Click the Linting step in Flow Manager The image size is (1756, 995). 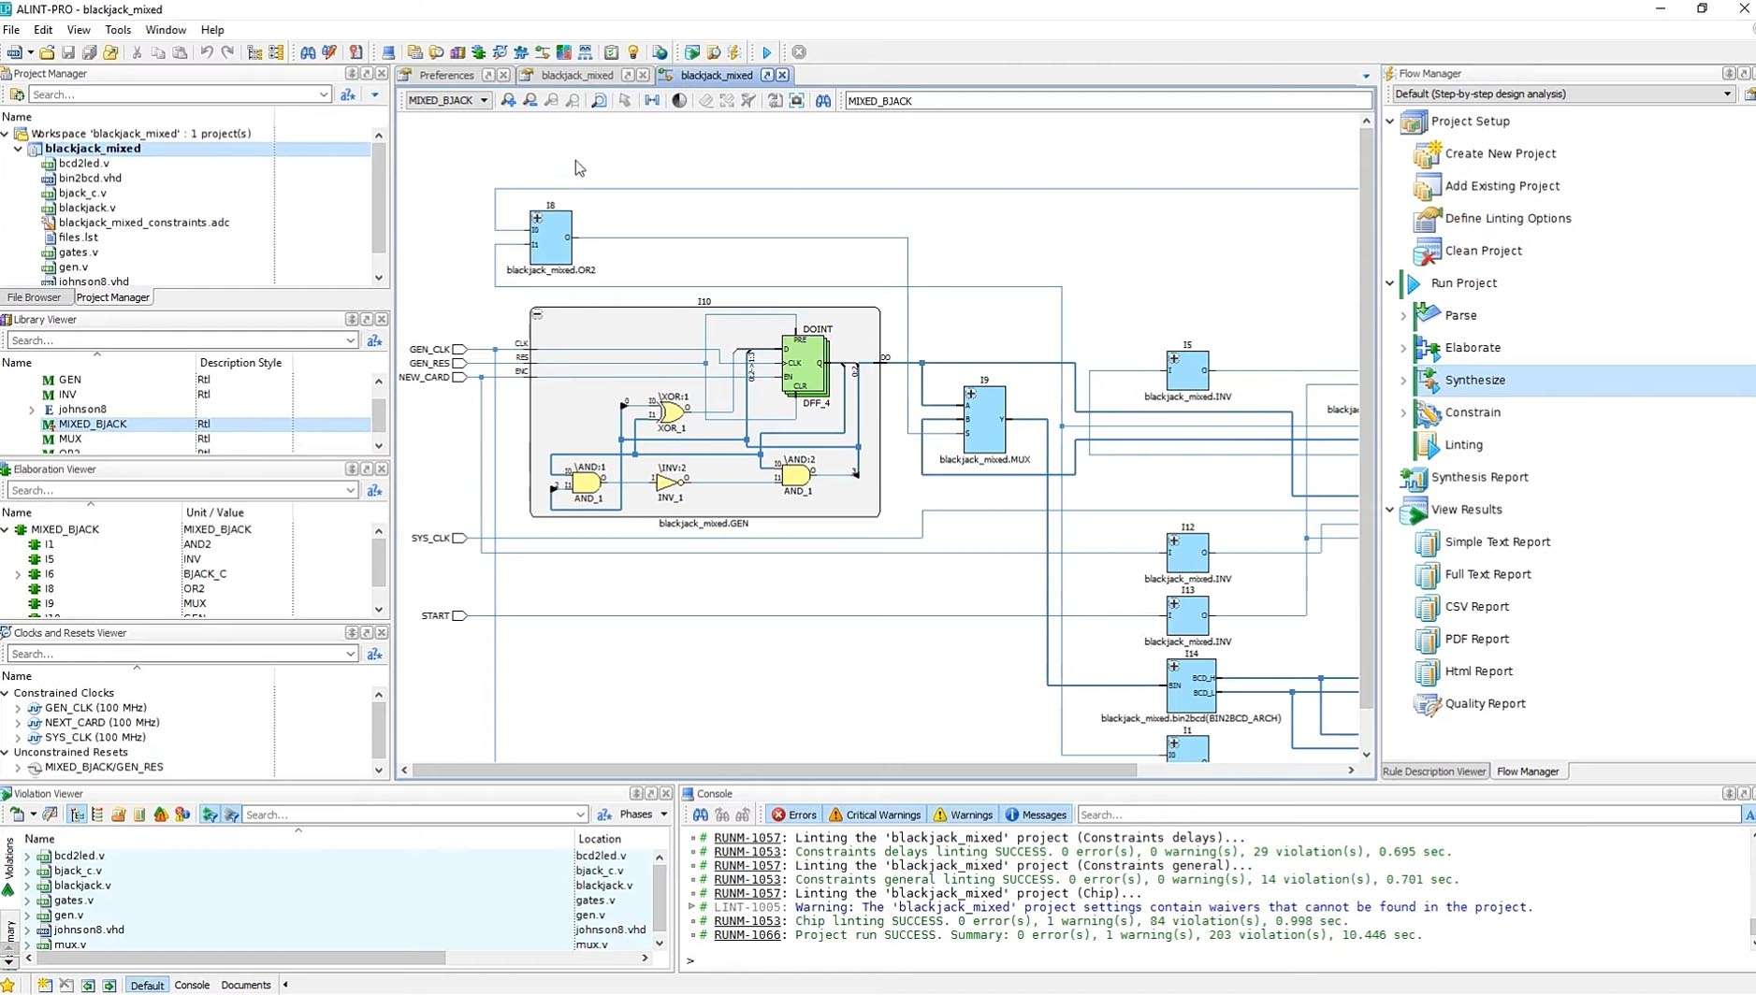1463,445
